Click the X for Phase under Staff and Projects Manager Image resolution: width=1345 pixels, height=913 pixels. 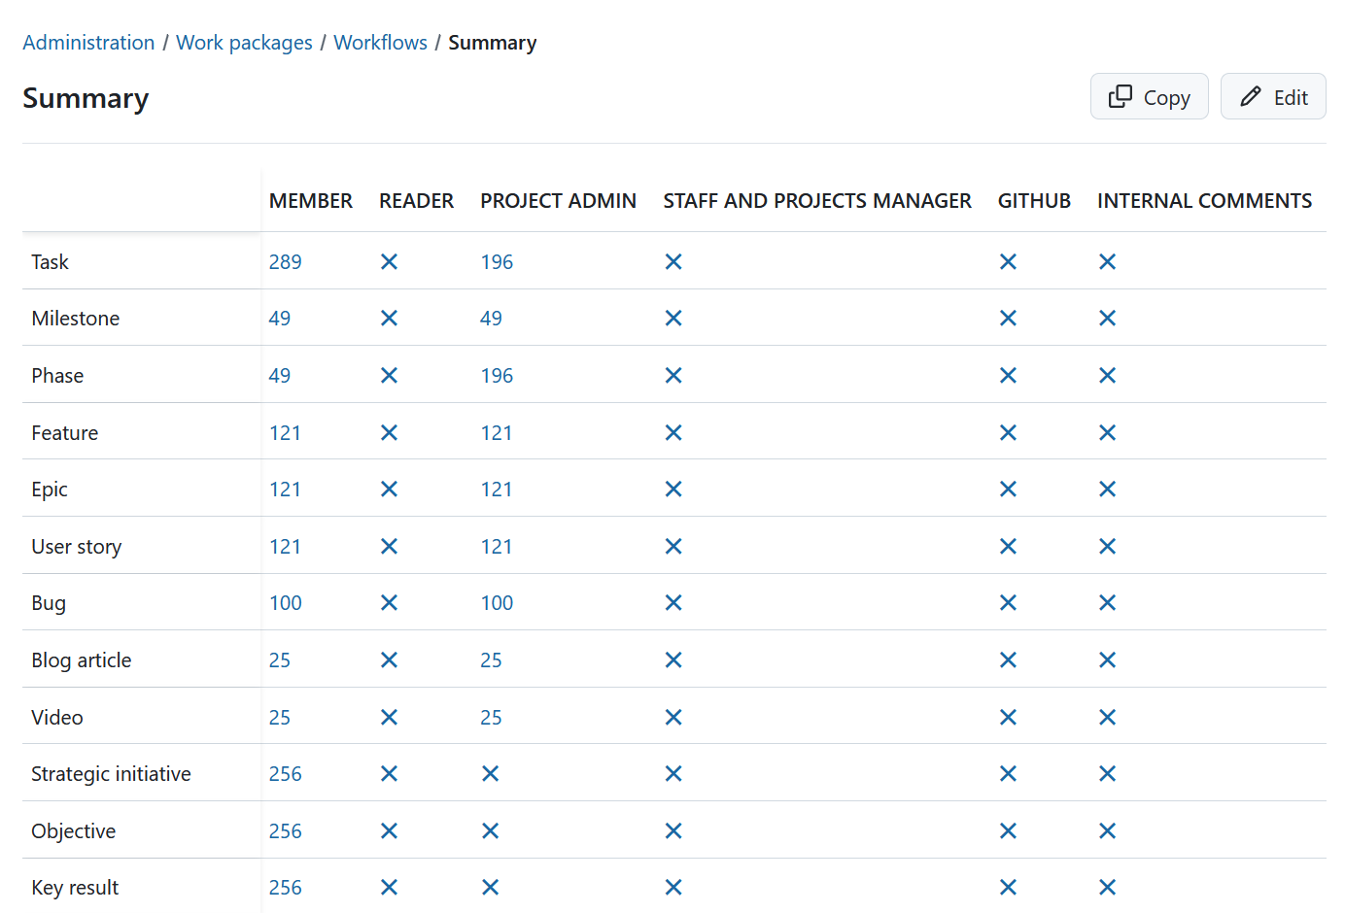tap(673, 375)
